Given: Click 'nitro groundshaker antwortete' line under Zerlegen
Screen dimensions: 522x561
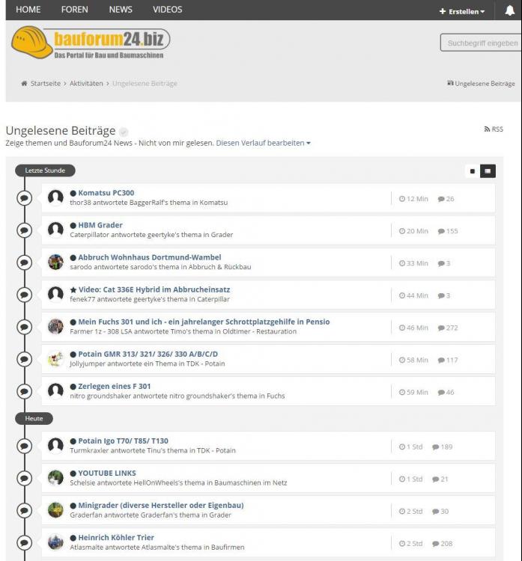Looking at the screenshot, I should [177, 396].
